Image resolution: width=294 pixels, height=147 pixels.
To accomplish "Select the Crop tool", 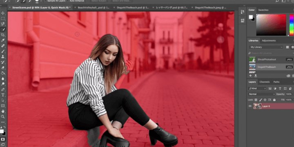I will coord(3,35).
